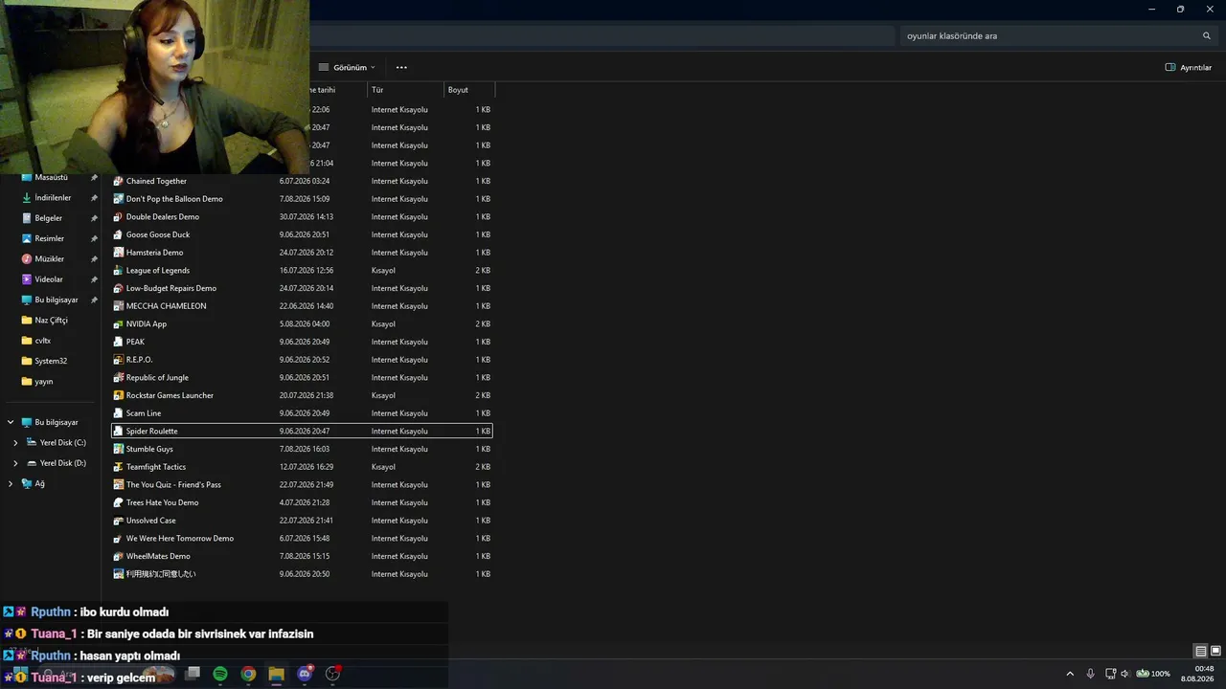Select the Scam Line file name
This screenshot has width=1226, height=689.
[x=144, y=413]
